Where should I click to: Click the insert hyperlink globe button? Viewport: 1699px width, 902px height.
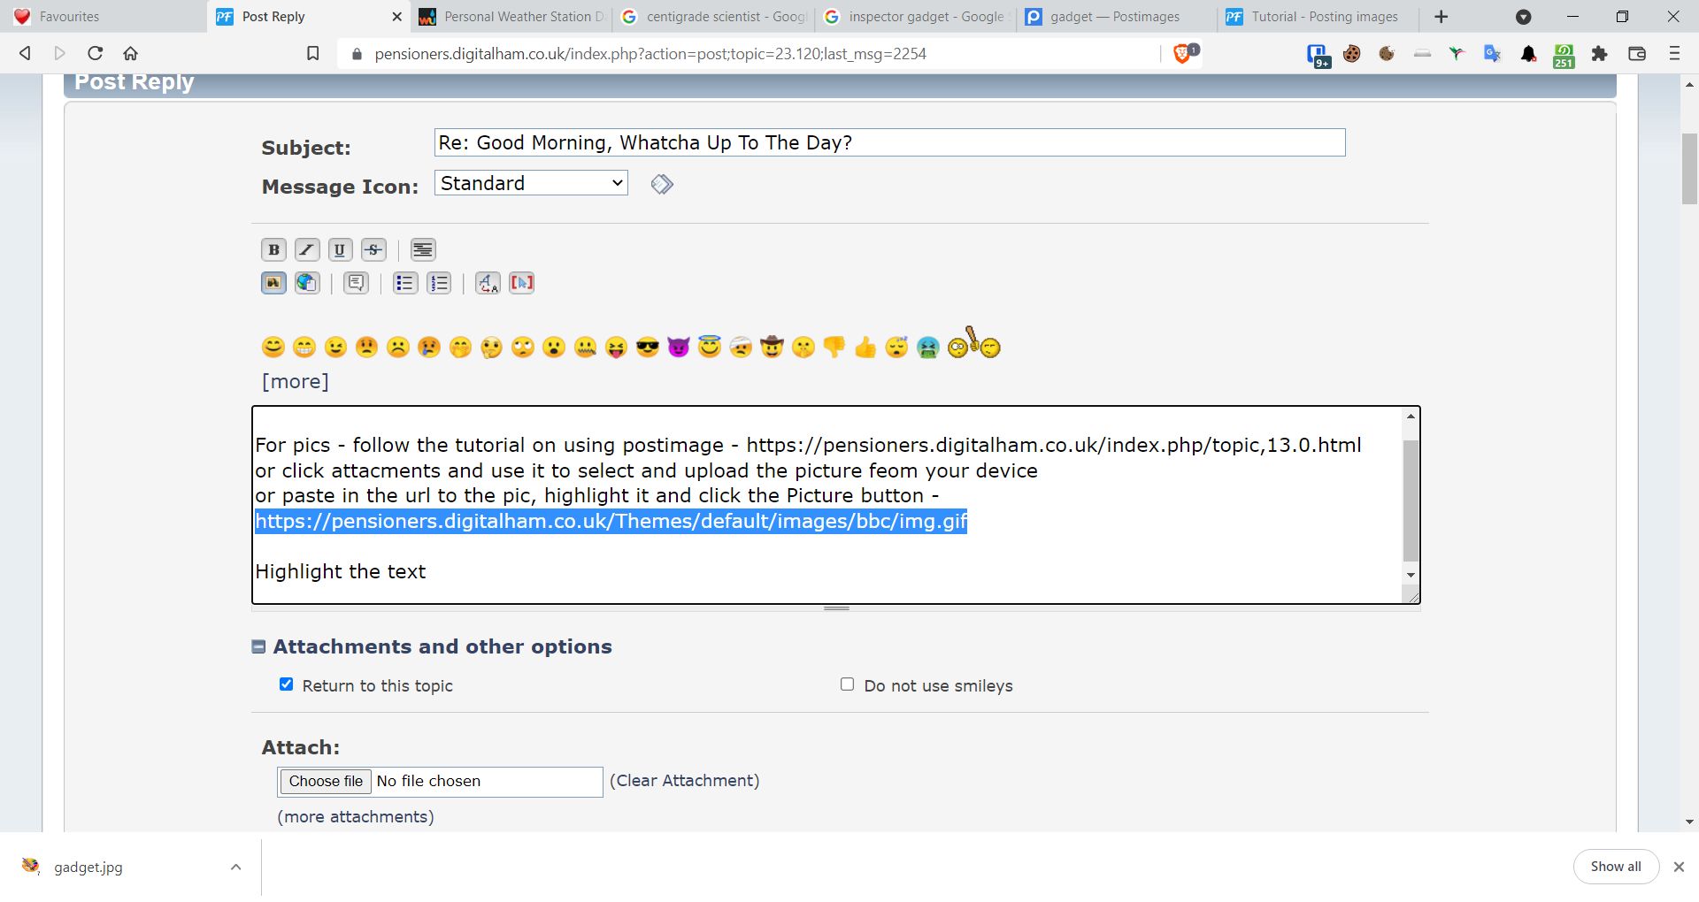[307, 283]
